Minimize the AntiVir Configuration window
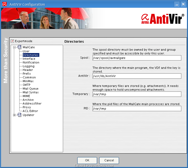Screen dimensions: 188x168 point(177,4)
